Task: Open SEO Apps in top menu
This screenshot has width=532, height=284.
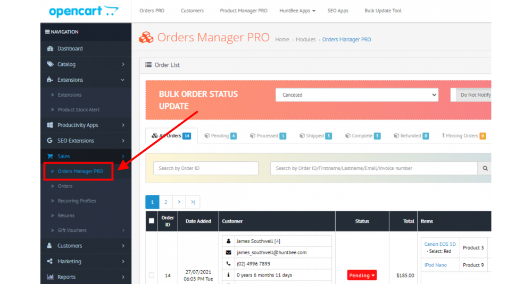Action: point(338,11)
